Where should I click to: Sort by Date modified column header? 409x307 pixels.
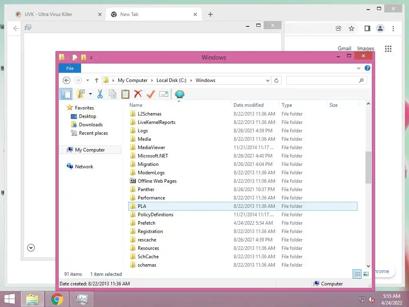coord(248,105)
